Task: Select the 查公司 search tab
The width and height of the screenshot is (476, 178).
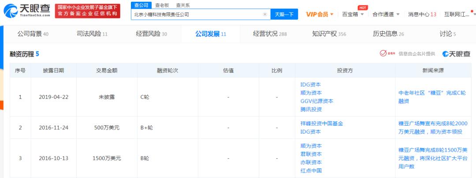Action: [141, 5]
